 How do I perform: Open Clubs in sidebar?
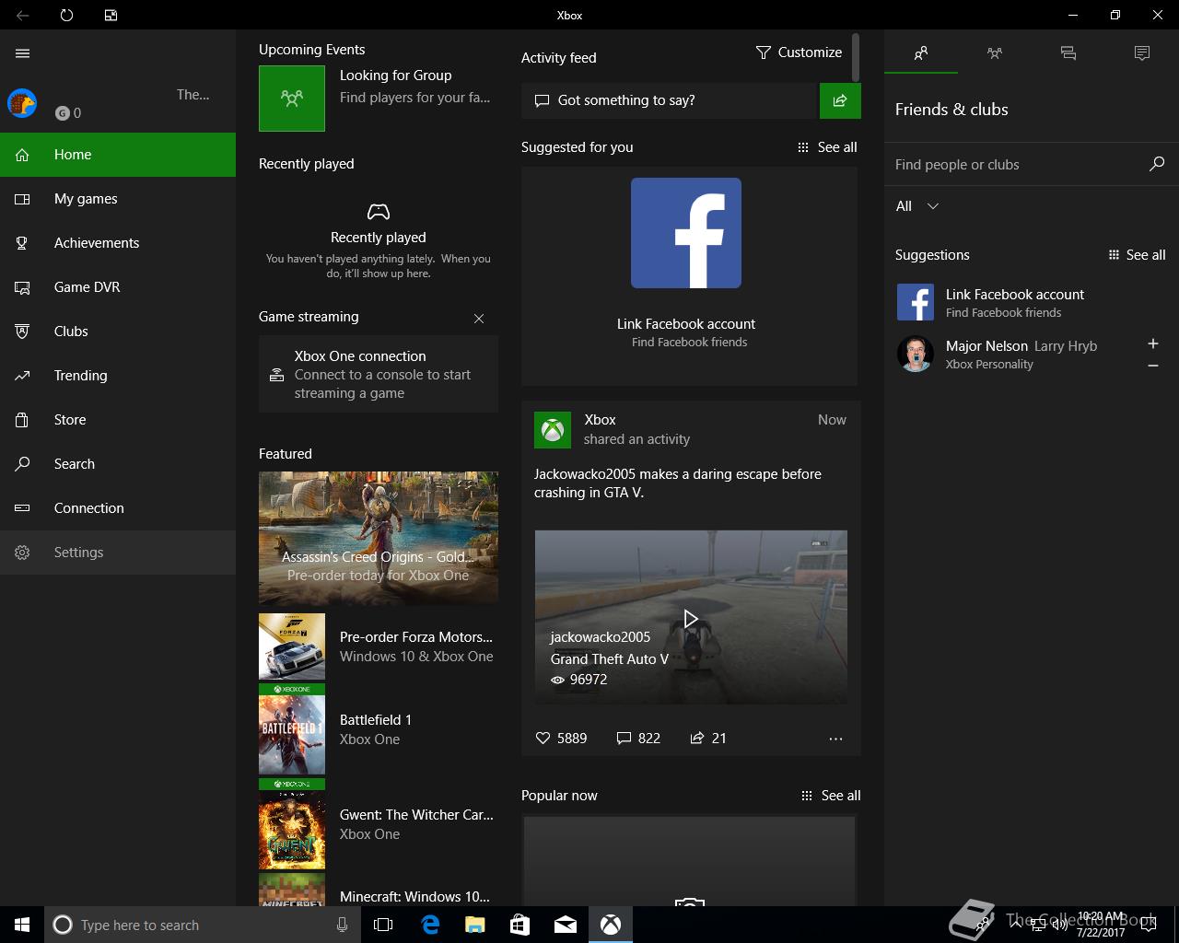tap(118, 332)
